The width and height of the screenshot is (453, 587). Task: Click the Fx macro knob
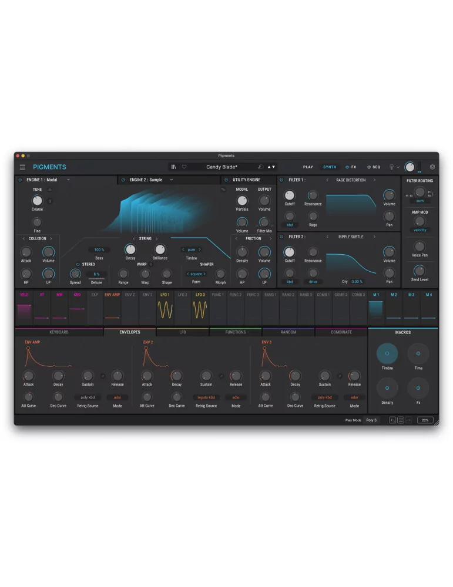418,388
